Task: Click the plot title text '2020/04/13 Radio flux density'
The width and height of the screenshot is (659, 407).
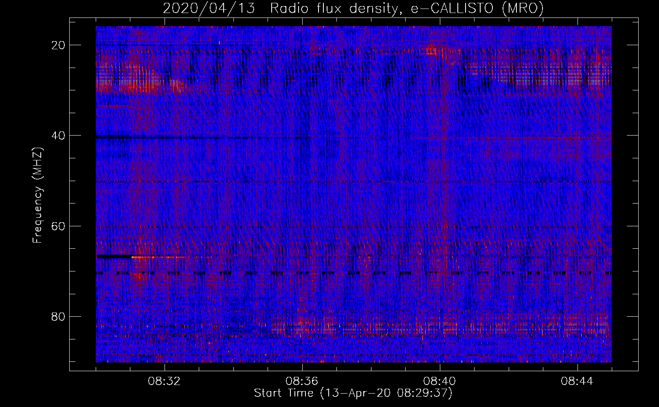Action: click(280, 9)
